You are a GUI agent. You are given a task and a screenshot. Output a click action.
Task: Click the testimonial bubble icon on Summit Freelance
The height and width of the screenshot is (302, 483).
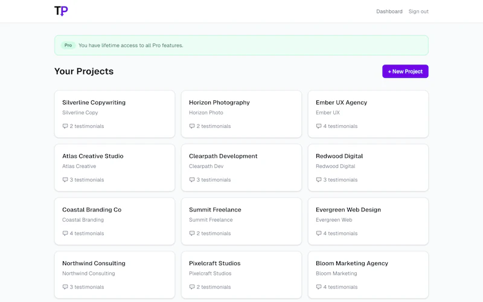click(192, 233)
